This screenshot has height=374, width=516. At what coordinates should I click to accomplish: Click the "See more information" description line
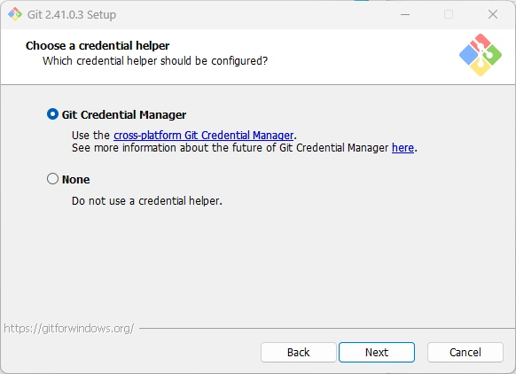(245, 148)
